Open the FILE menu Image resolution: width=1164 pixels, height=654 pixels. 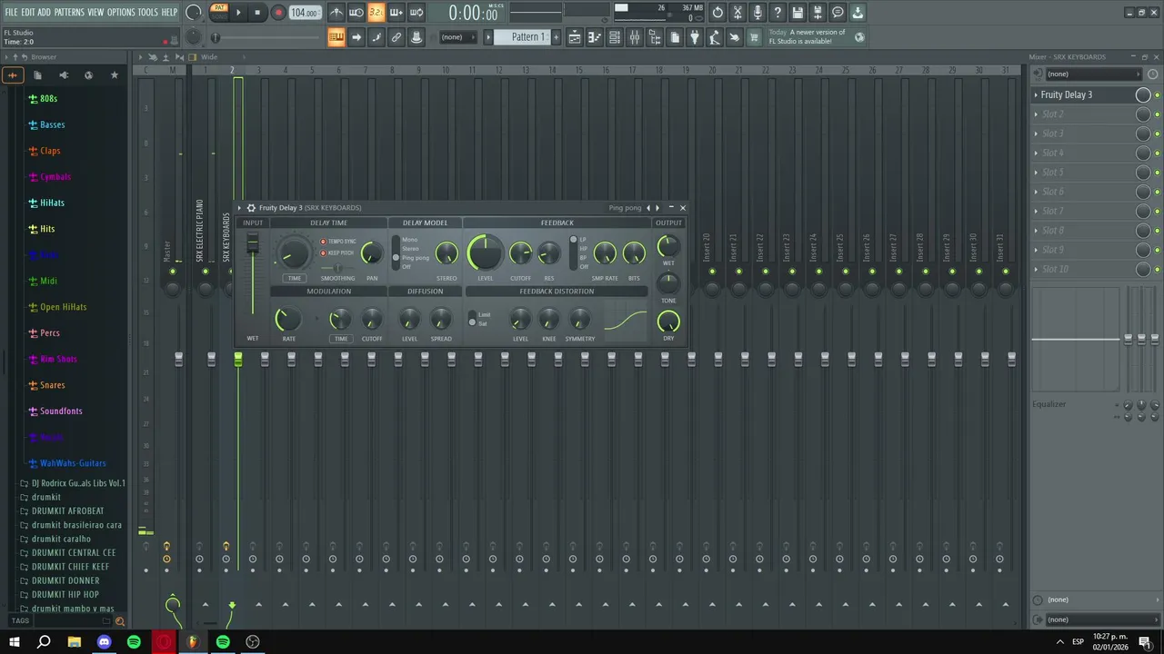(x=11, y=13)
